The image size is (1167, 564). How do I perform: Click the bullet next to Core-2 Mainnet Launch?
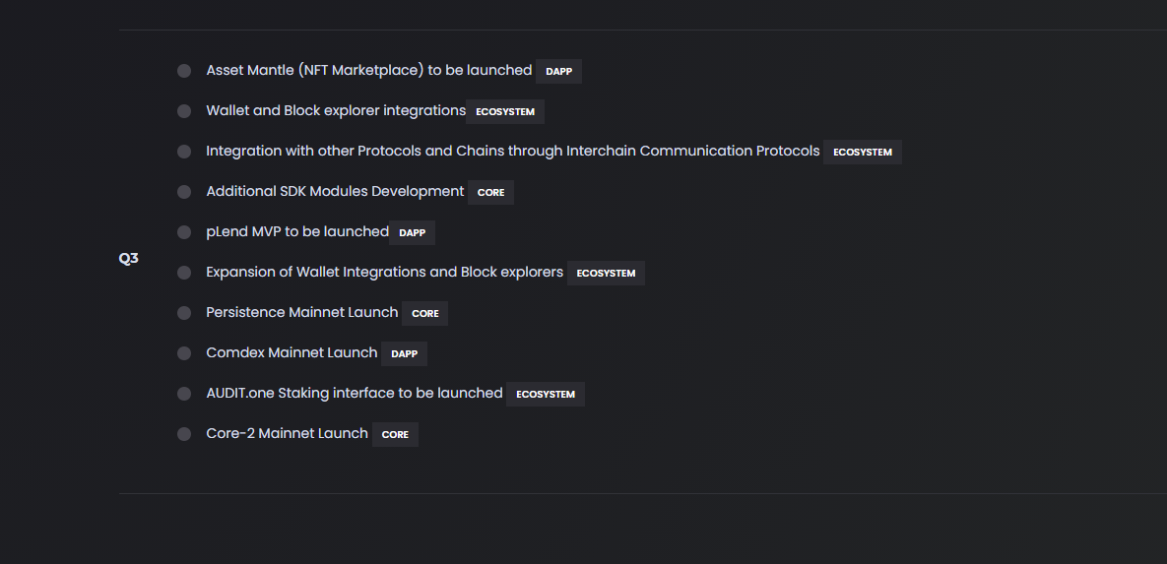184,434
